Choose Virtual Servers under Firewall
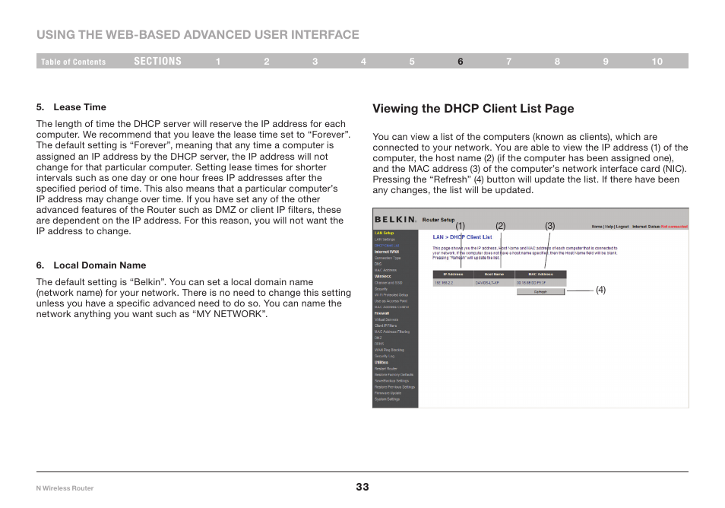 386,319
